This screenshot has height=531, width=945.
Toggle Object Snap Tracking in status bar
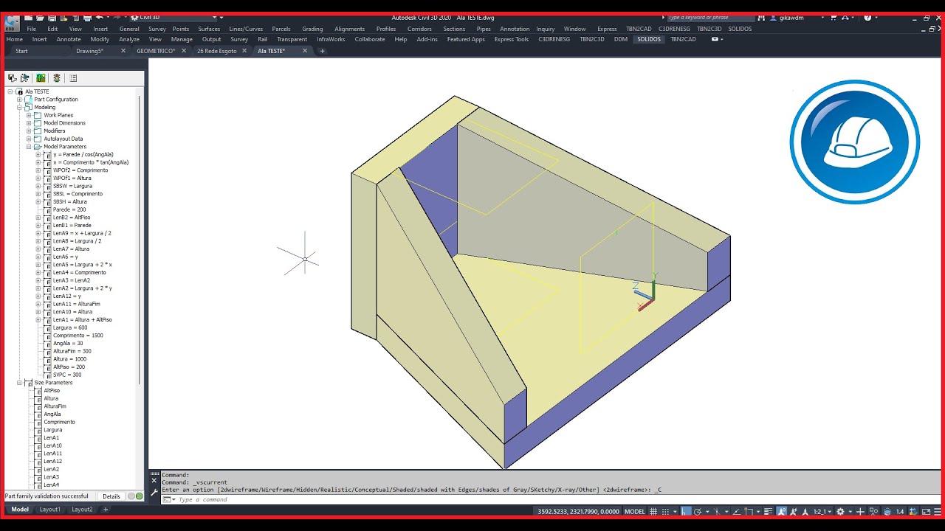[x=737, y=511]
